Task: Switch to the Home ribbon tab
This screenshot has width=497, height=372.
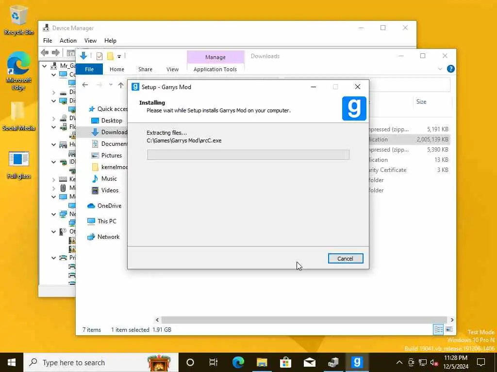Action: tap(117, 69)
